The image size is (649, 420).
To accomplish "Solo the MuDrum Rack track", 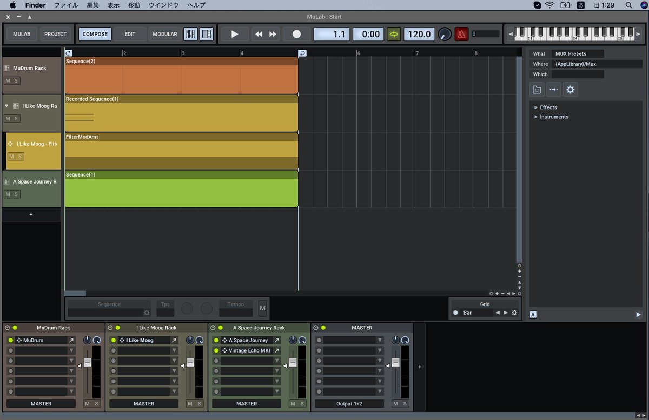I will 16,80.
